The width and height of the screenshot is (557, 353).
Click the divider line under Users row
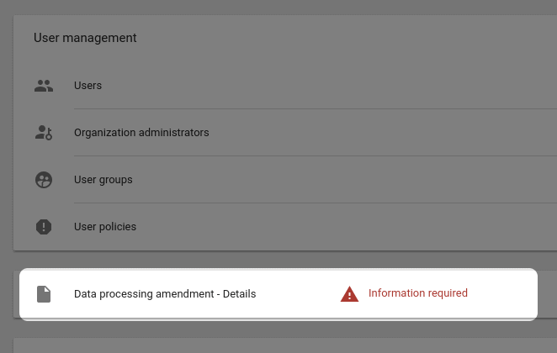pos(316,109)
